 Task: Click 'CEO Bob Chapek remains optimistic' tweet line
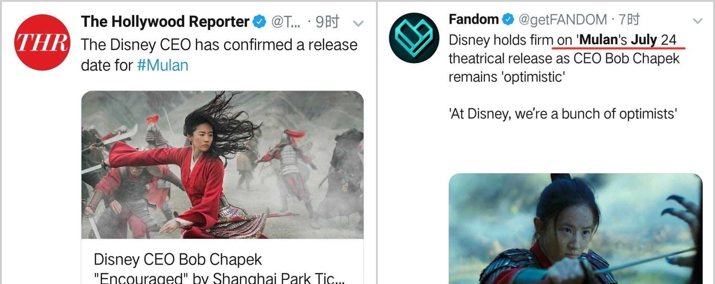564,68
